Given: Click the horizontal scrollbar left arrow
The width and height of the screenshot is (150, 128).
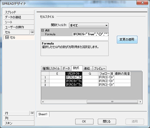Looking at the screenshot, I should coord(43,102).
